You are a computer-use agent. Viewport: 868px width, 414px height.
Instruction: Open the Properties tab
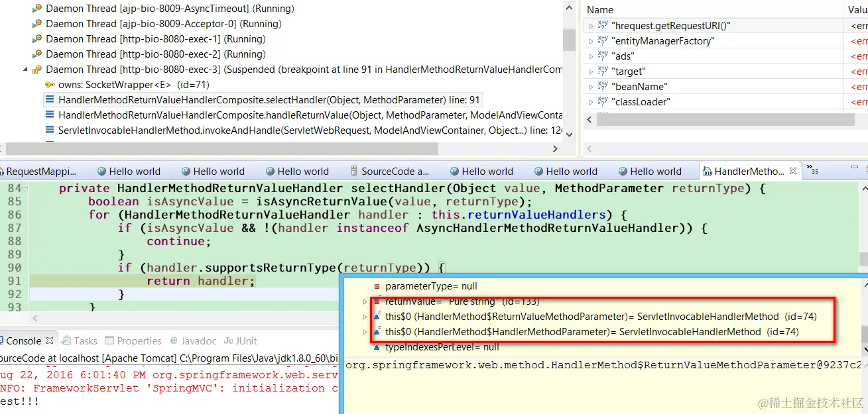(x=133, y=341)
